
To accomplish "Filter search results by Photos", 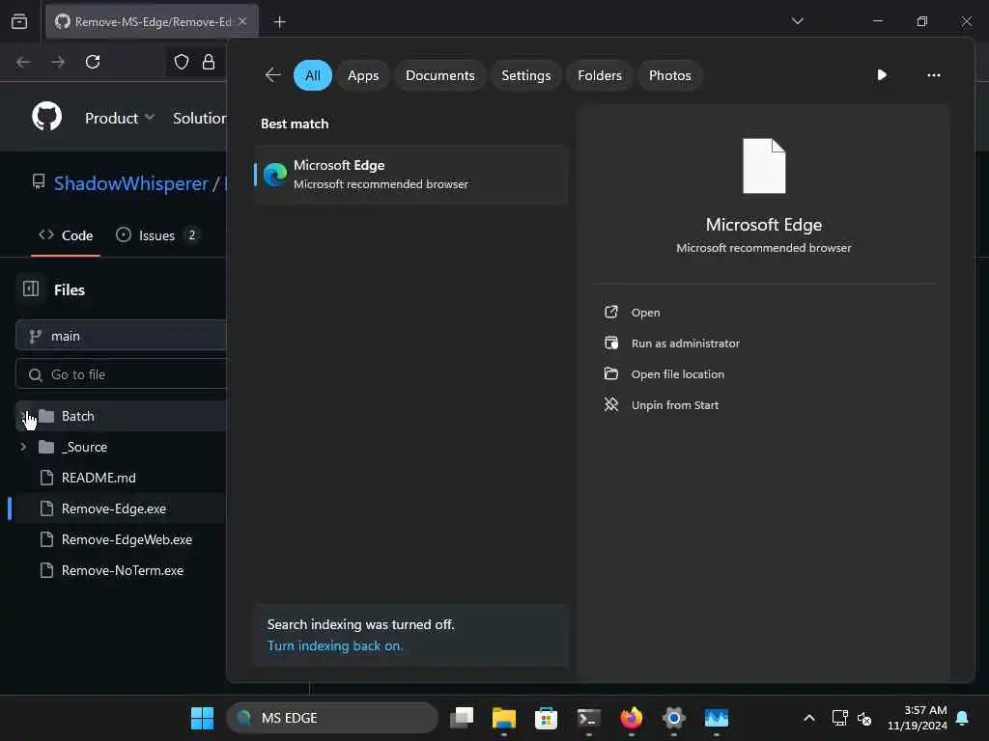I will pyautogui.click(x=669, y=75).
